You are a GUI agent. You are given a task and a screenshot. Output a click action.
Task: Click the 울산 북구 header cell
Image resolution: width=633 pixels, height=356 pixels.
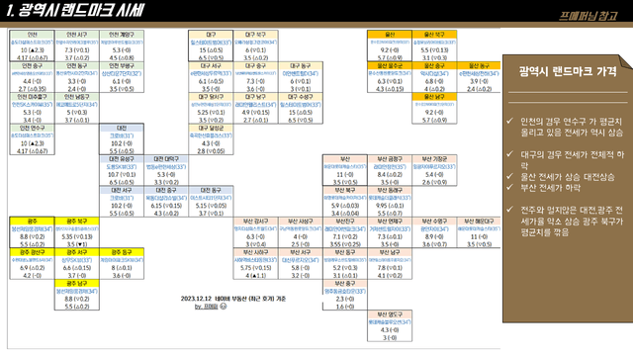[434, 35]
